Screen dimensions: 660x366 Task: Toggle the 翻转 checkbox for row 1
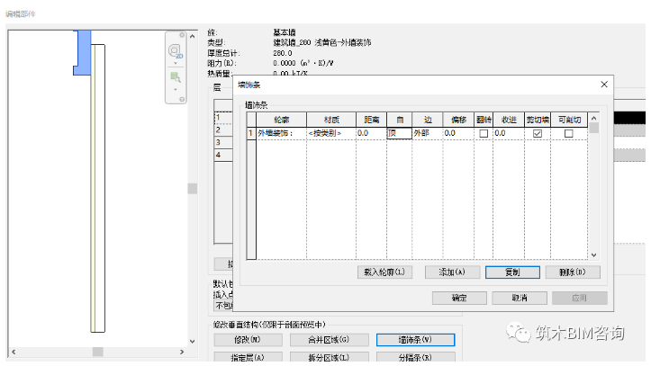coord(484,134)
